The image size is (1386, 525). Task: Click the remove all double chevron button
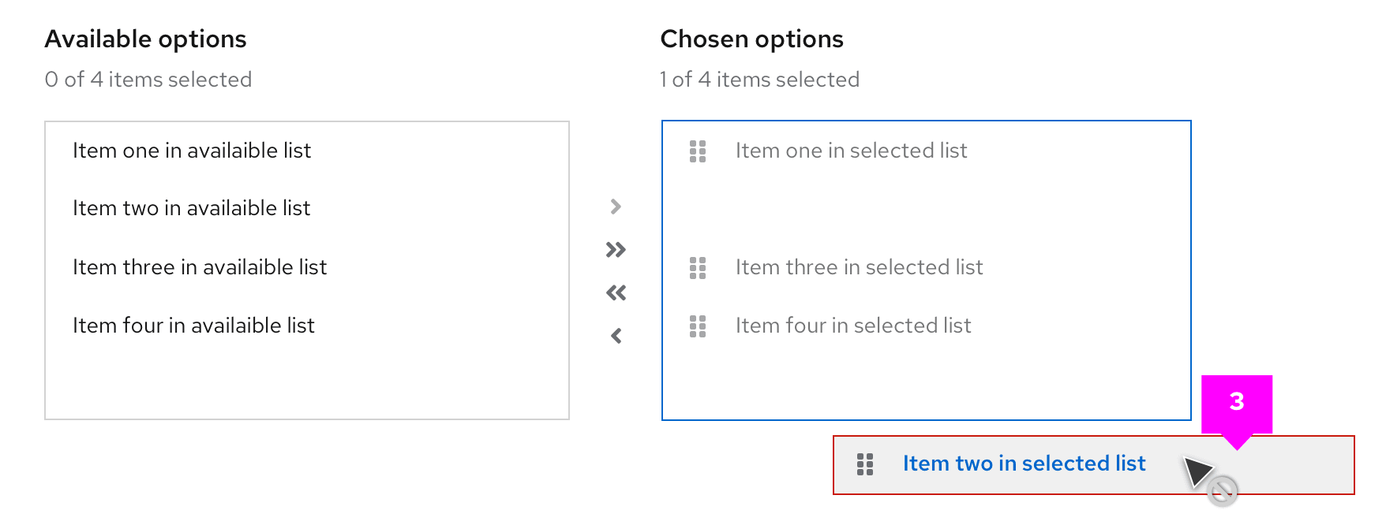click(616, 293)
